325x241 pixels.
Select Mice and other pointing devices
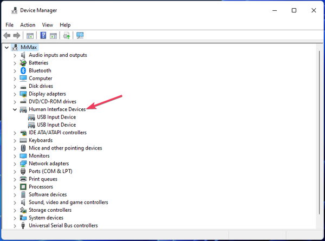(x=65, y=148)
